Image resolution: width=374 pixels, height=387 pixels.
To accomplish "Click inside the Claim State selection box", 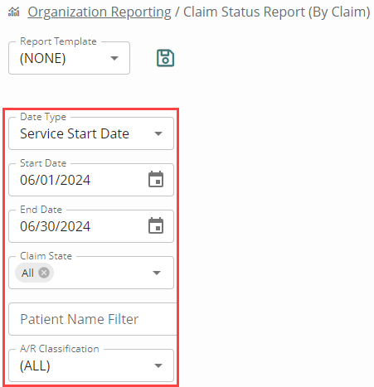I will pos(91,273).
